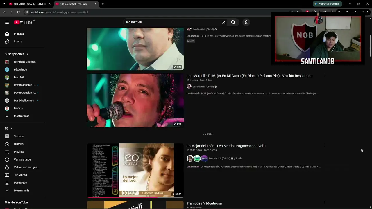Image resolution: width=372 pixels, height=209 pixels.
Task: Clear the search box with the X
Action: point(224,22)
